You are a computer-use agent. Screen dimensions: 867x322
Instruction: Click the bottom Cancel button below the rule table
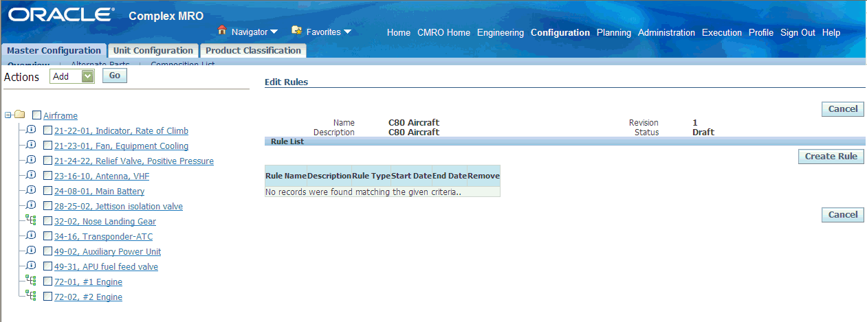843,214
